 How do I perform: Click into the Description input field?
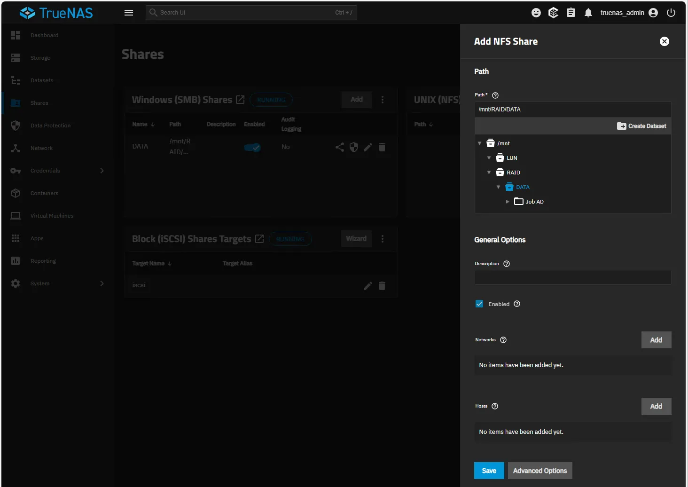[572, 277]
